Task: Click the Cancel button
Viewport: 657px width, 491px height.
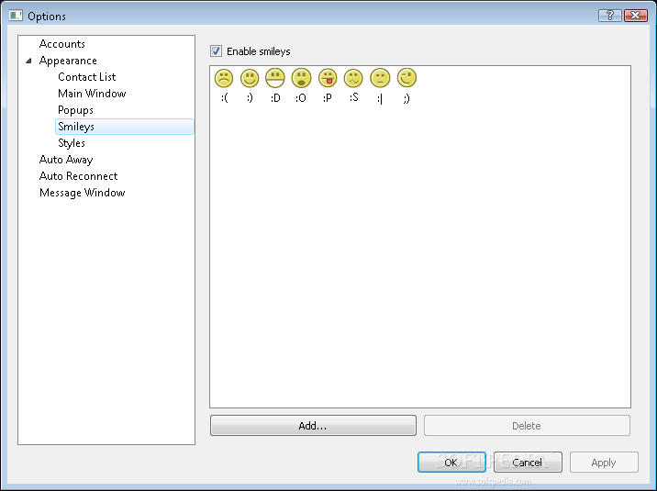Action: pos(528,463)
